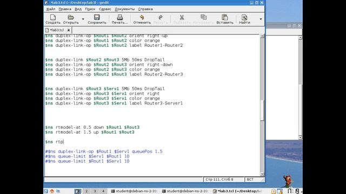
Task: Click 'rtmodel-at 1.5 up' line
Action: point(90,132)
